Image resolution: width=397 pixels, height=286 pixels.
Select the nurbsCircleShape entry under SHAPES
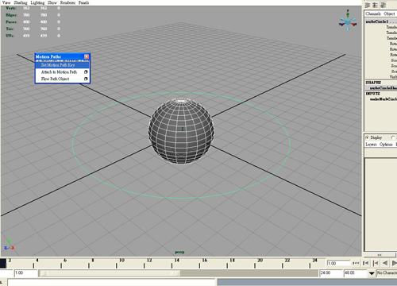pos(384,88)
